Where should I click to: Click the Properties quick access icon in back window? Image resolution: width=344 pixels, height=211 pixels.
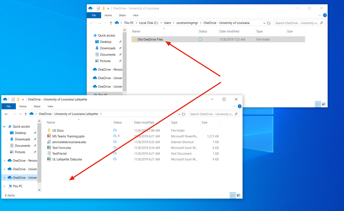98,8
